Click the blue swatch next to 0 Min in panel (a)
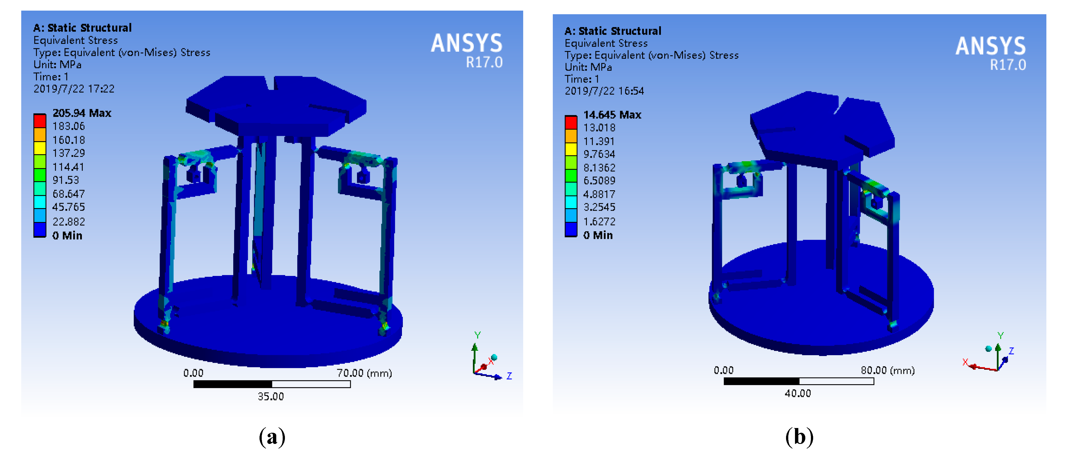Image resolution: width=1069 pixels, height=464 pixels. coord(40,229)
